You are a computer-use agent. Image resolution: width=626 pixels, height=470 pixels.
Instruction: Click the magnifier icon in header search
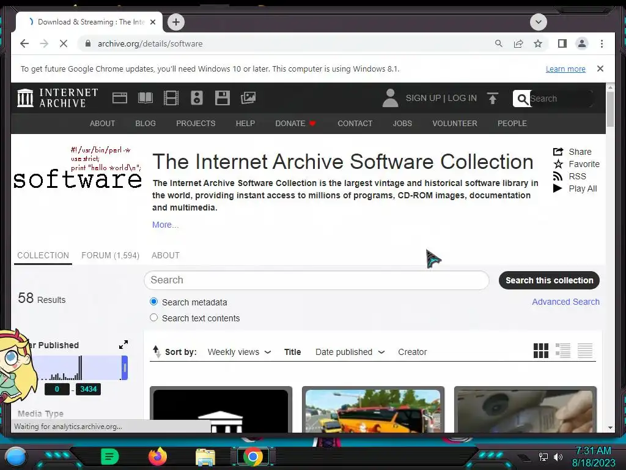(x=522, y=99)
